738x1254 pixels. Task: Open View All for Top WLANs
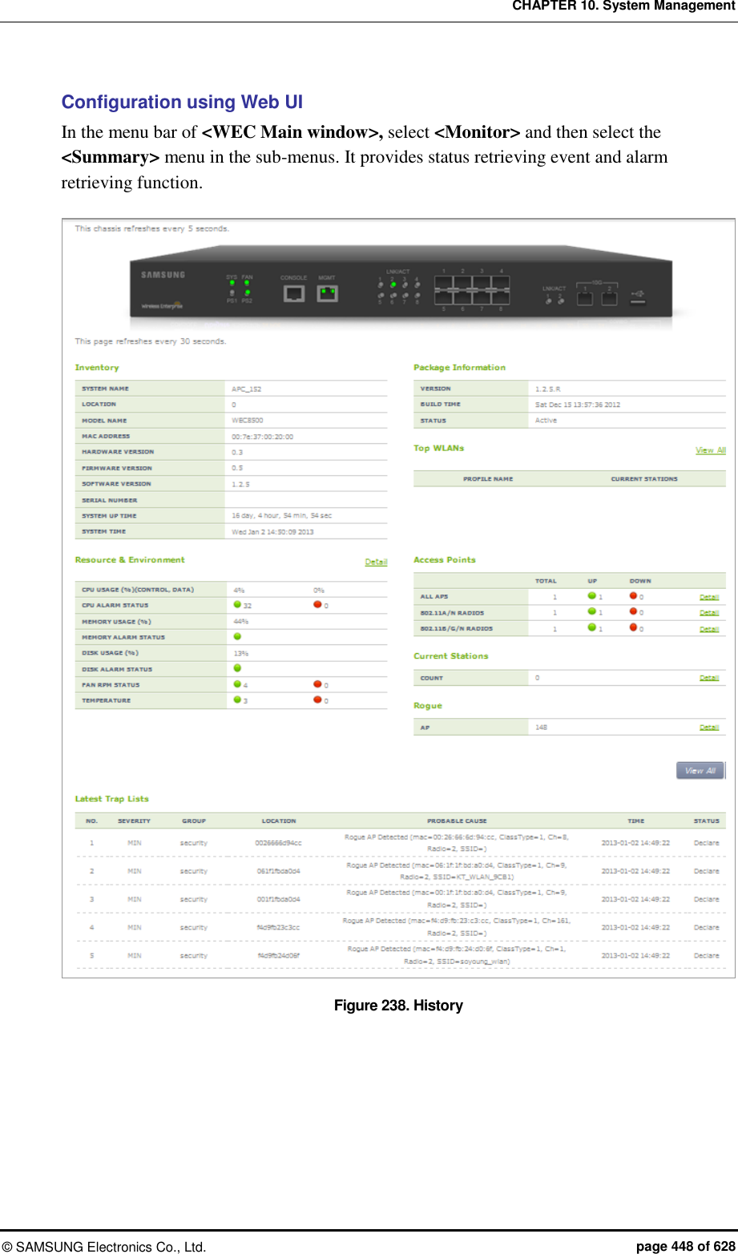coord(710,450)
